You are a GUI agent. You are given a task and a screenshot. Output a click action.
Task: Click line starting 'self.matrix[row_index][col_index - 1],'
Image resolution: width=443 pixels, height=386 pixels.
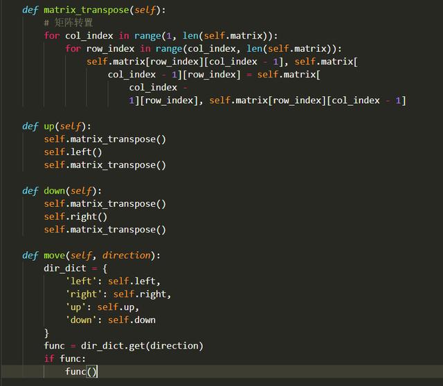[x=222, y=62]
